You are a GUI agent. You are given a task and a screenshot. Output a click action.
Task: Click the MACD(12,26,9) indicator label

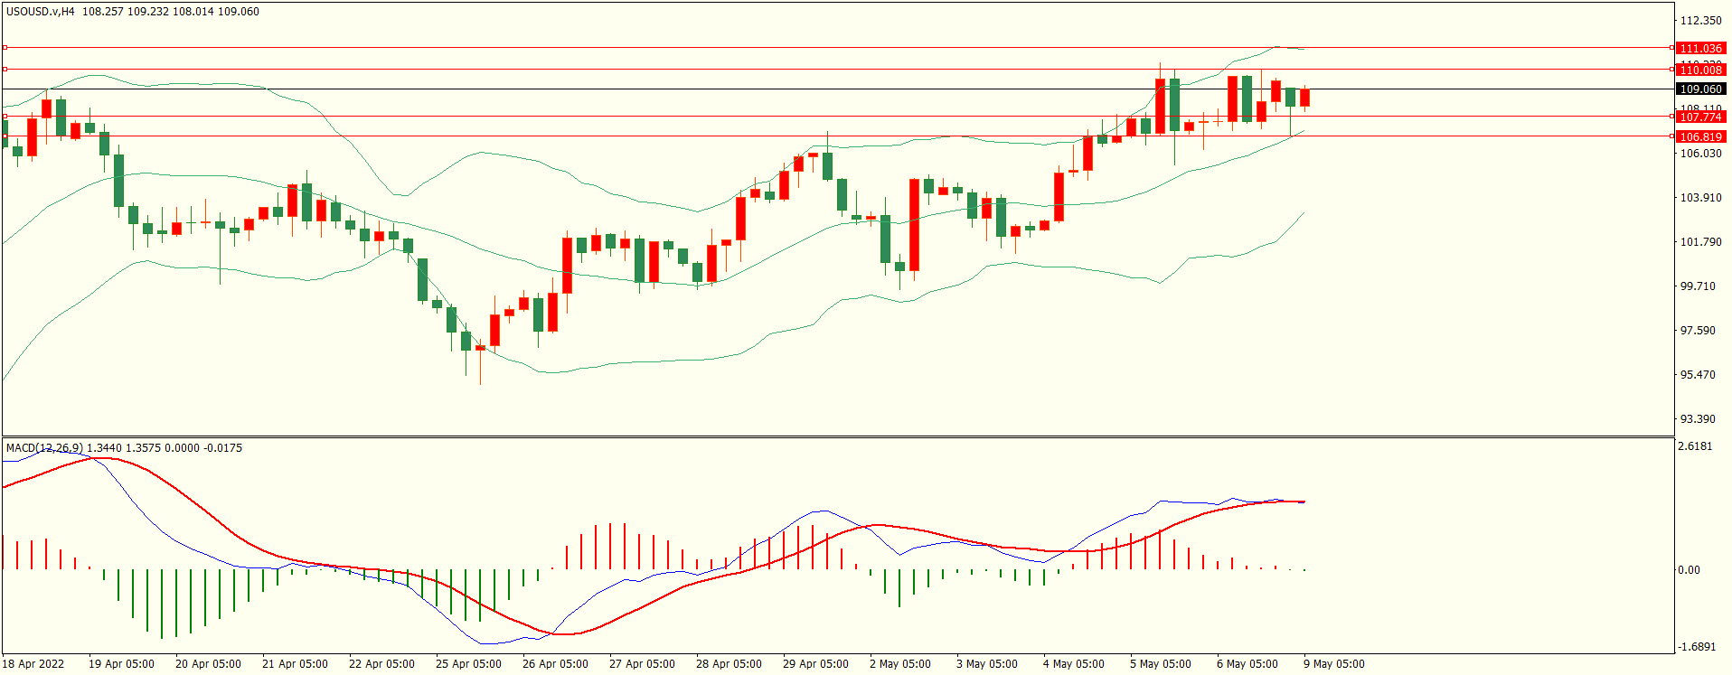[x=44, y=447]
